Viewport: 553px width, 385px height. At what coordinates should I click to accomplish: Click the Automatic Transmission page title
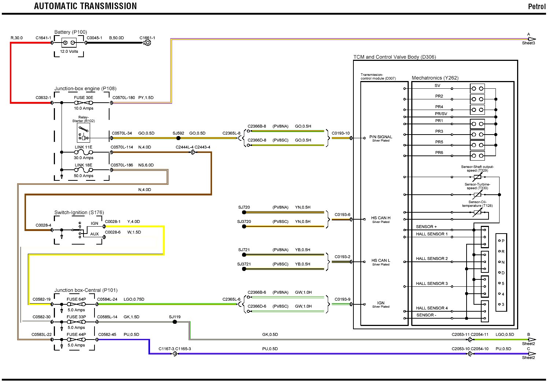85,6
